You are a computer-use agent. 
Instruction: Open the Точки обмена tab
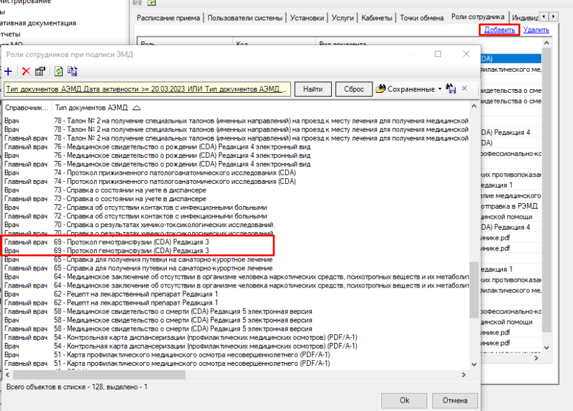coord(421,18)
